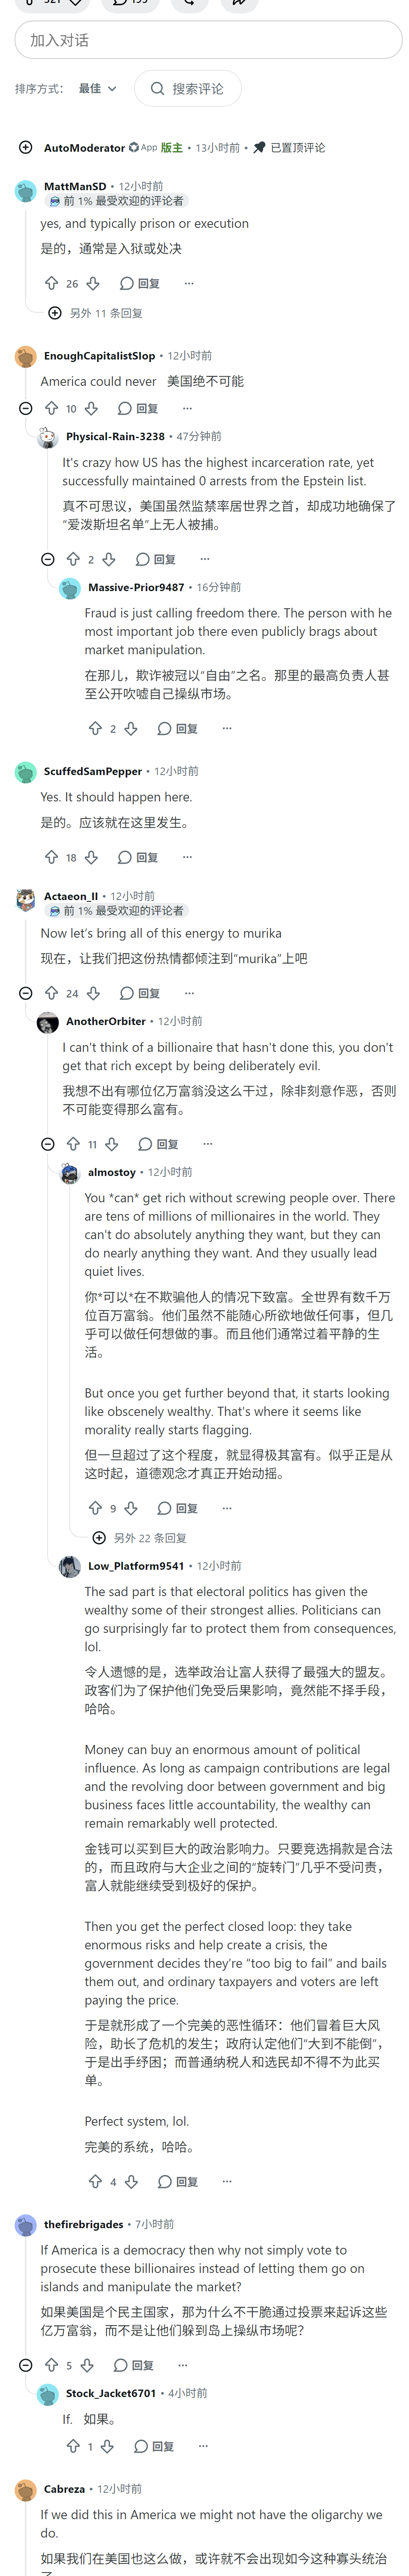Screen dimensions: 409x2576
Task: Downvote EnoughCapitalistSlop's comment
Action: point(91,408)
